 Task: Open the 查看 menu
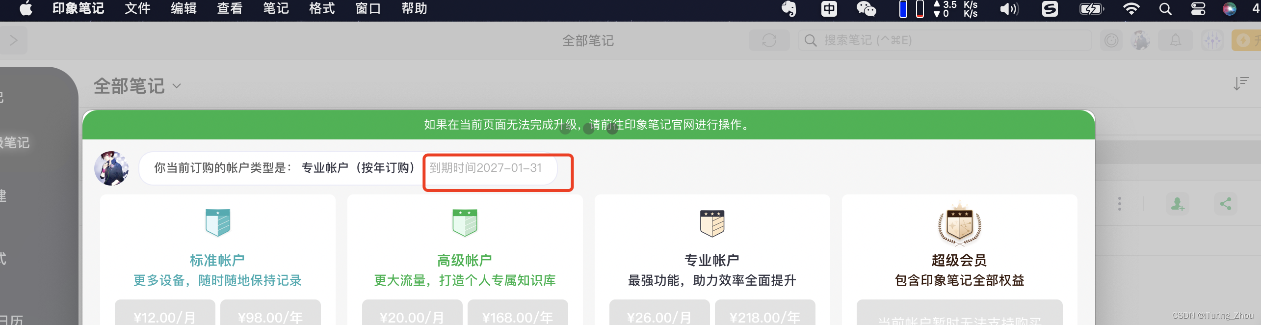(x=230, y=8)
